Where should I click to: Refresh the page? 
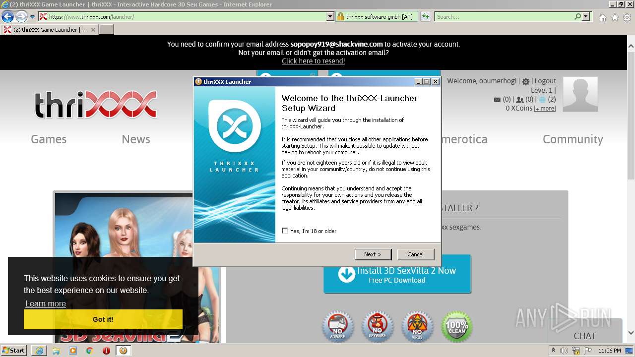[x=426, y=17]
